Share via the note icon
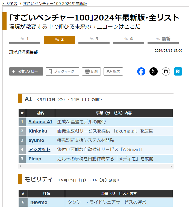Screen dimensions: 191x207 [166, 71]
